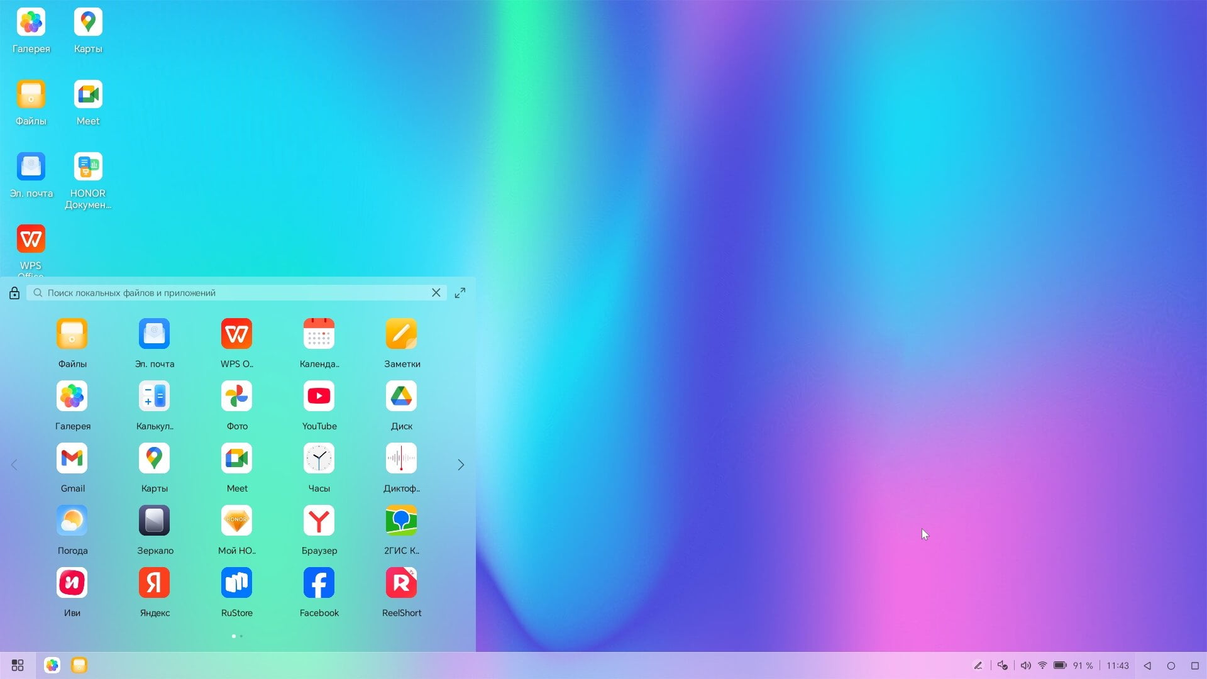Open the Google Фото app
This screenshot has width=1207, height=679.
point(237,405)
